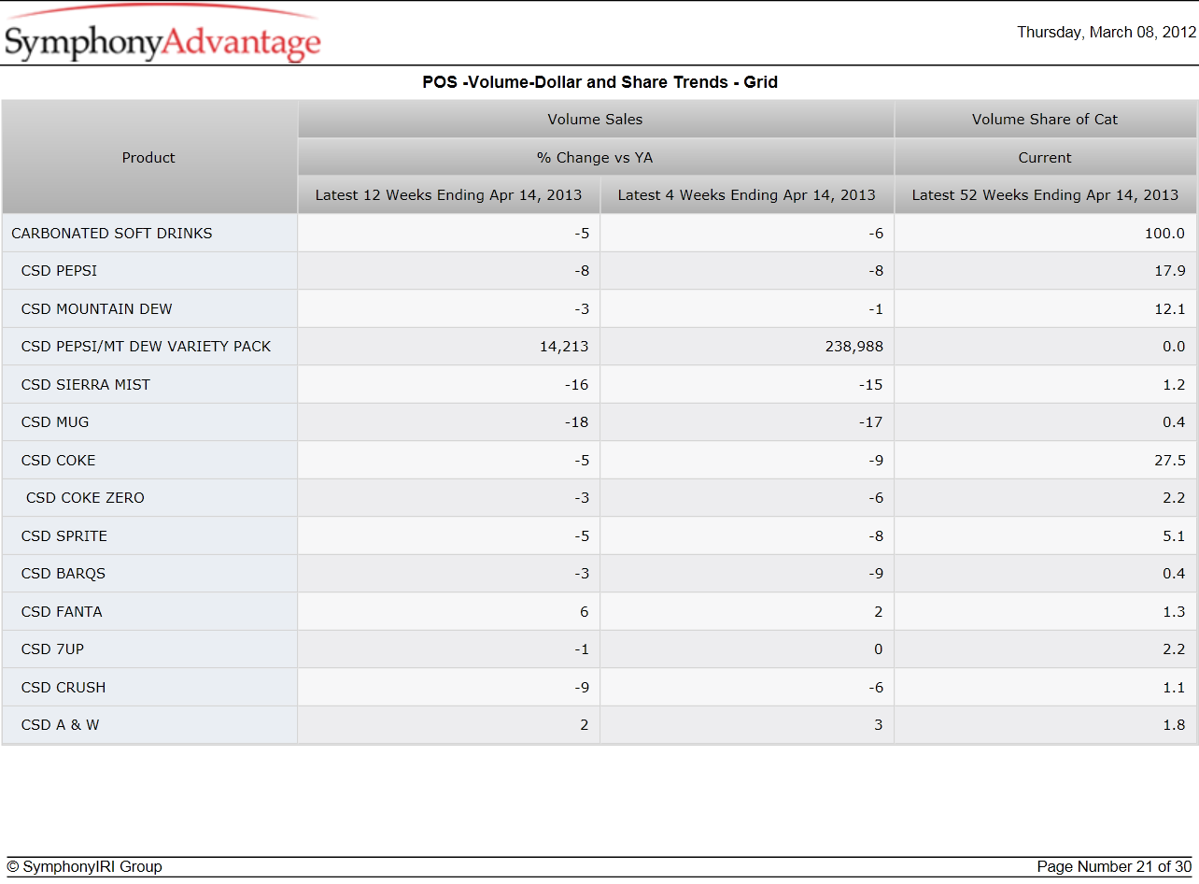Select the CSD MUG row label
The image size is (1199, 884).
click(55, 421)
